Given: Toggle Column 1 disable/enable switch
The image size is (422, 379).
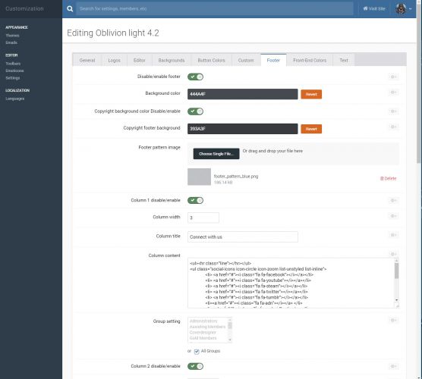Looking at the screenshot, I should click(x=195, y=200).
